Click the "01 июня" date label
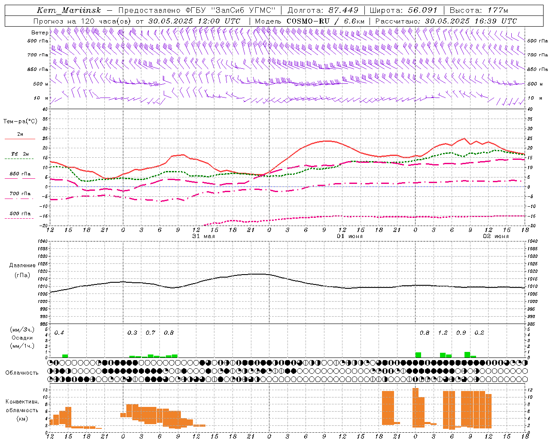Screen dimensions: 550x440 coord(349,236)
